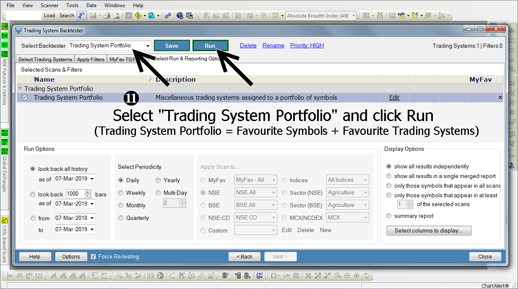Click the globe with monitor icon
The image size is (518, 289).
tap(180, 15)
